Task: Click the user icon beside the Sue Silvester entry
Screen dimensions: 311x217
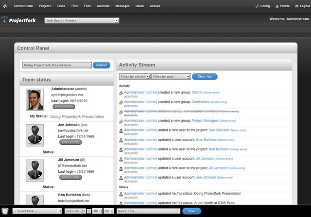Action: (x=121, y=130)
